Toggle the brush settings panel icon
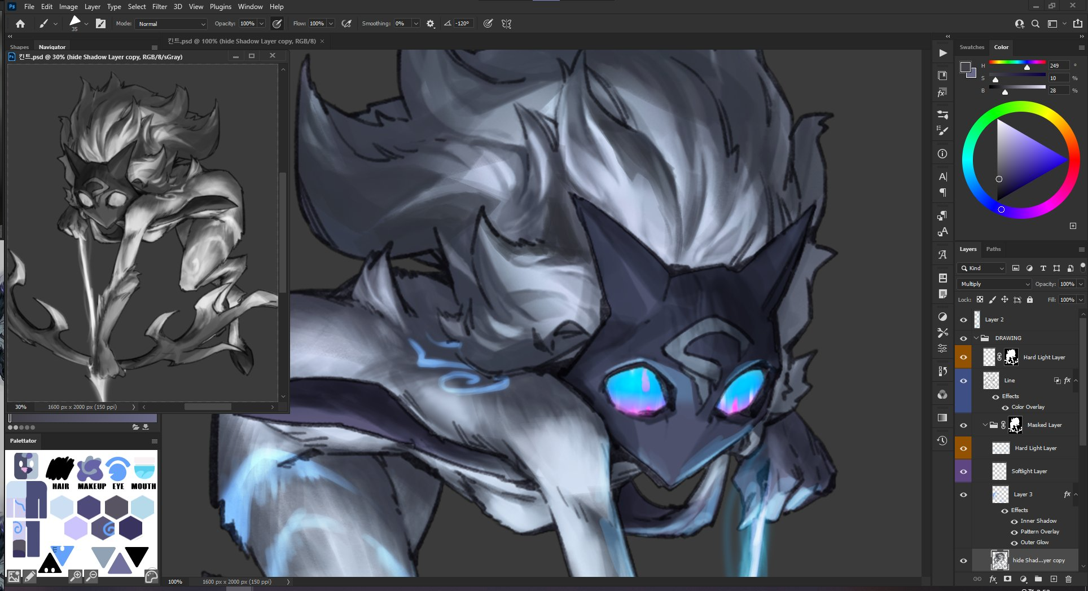This screenshot has height=591, width=1088. coord(101,24)
